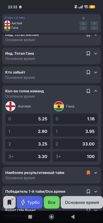Image resolution: width=103 pixels, height=223 pixels.
Task: Expand the Инд. Тотал Гана section
Action: 96,54
